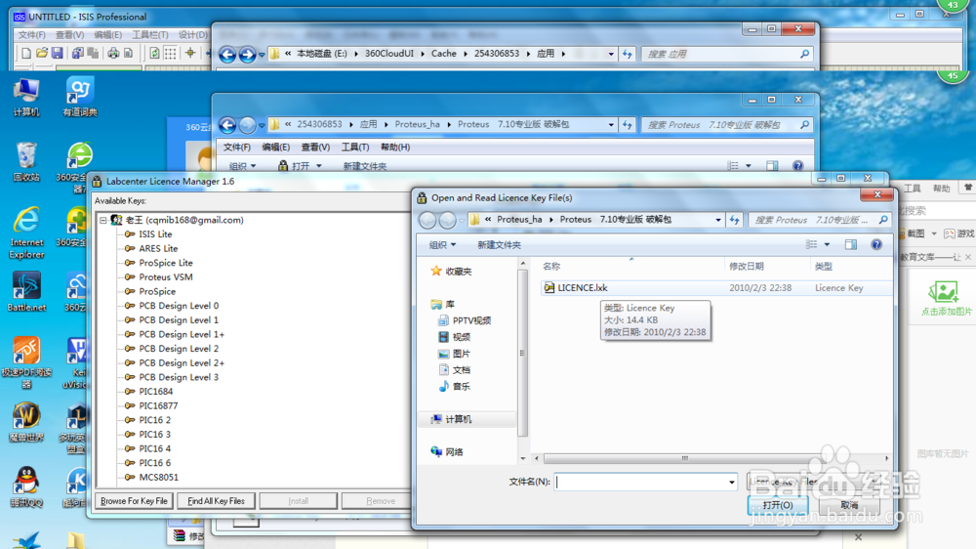Click the Open (打开) button in dialog
The width and height of the screenshot is (976, 549).
[778, 505]
